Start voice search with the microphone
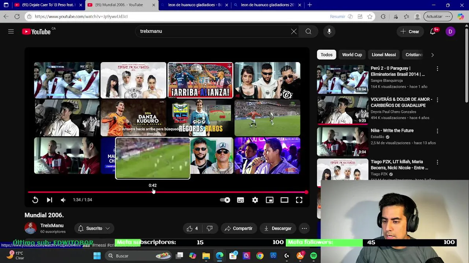The image size is (469, 263). tap(329, 31)
